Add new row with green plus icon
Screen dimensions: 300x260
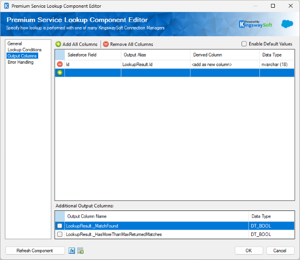coord(60,72)
